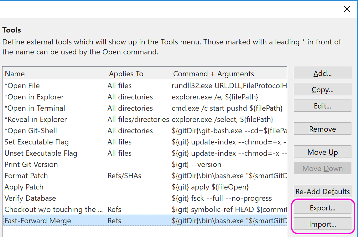The width and height of the screenshot is (358, 237).
Task: Click the Remove button
Action: tap(322, 129)
